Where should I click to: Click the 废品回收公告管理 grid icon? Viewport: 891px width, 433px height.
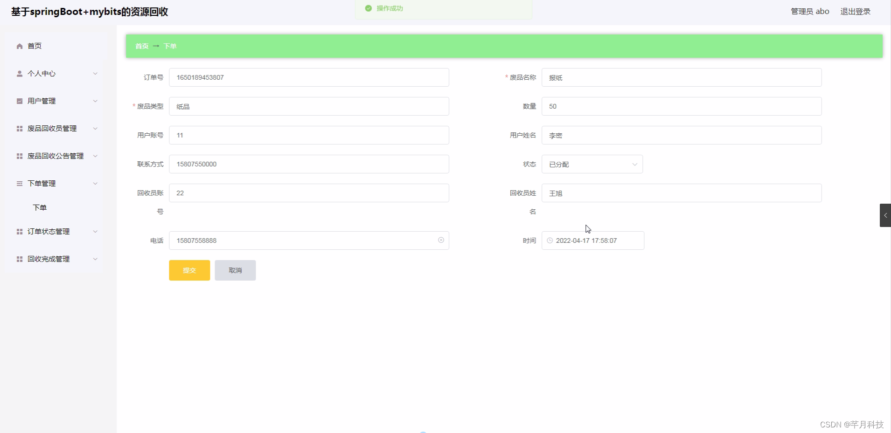[x=19, y=156]
